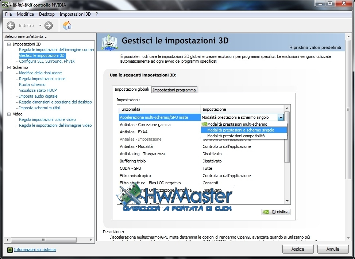Switch to Impostazioni globali tab

point(132,89)
